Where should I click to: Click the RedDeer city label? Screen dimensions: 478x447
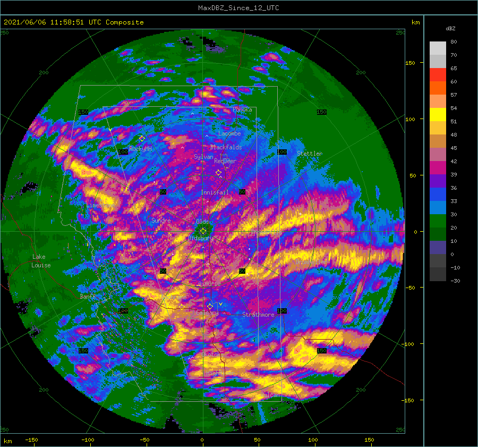[x=225, y=161]
